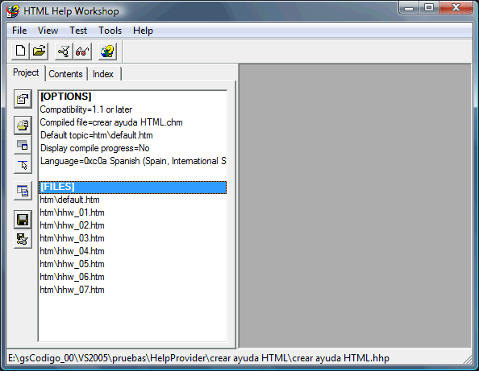The height and width of the screenshot is (371, 479).
Task: Minimize the HTML Help Workshop window
Action: click(409, 7)
